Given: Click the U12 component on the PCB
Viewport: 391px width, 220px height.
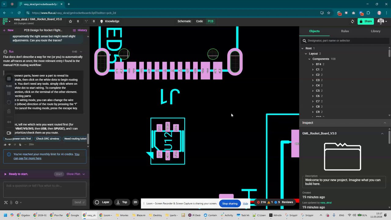Looking at the screenshot, I should coord(168,141).
